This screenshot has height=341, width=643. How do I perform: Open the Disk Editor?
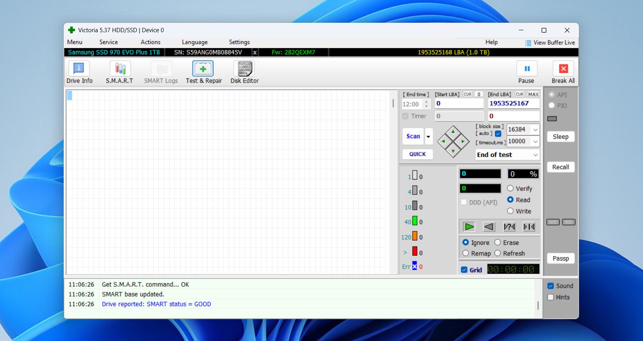point(244,72)
